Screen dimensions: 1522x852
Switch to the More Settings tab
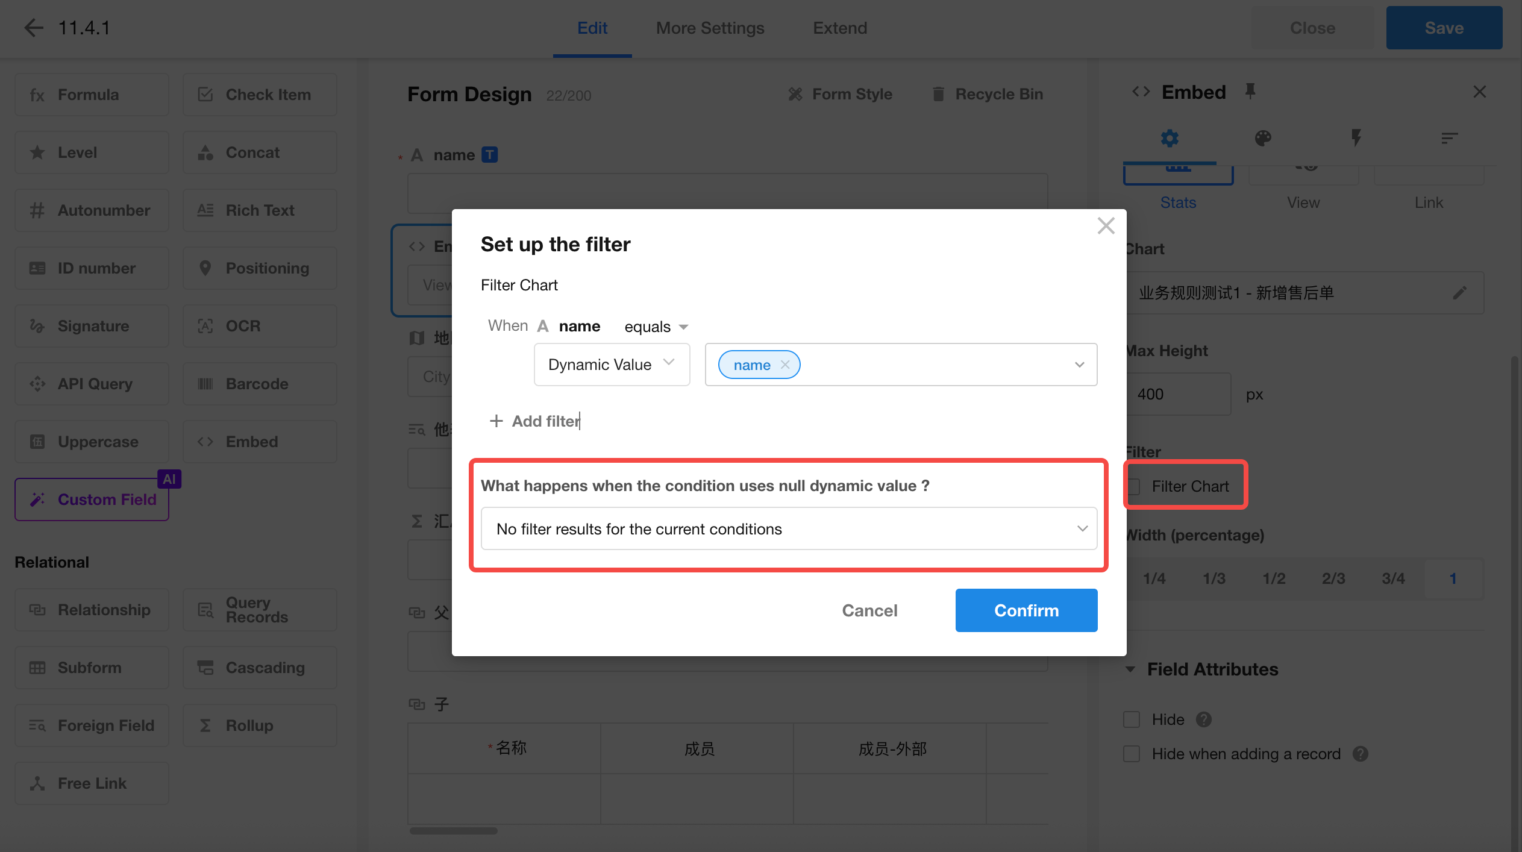tap(710, 28)
